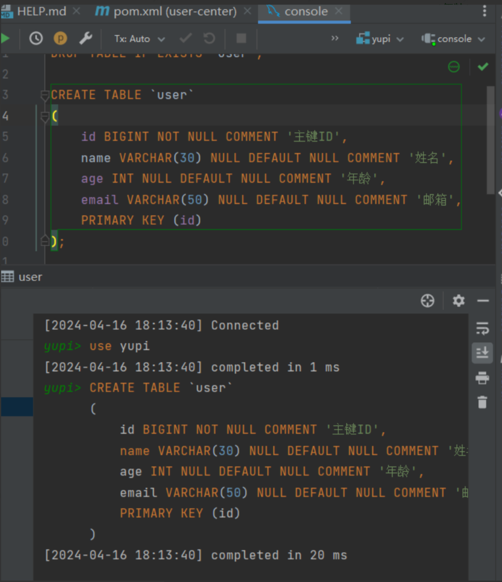Open the Tx: Auto transaction mode dropdown
Screen dimensions: 502x582
coord(139,39)
